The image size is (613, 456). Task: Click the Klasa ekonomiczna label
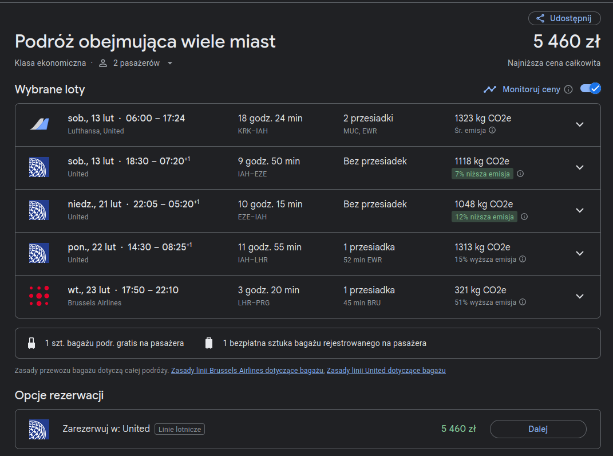pos(50,63)
